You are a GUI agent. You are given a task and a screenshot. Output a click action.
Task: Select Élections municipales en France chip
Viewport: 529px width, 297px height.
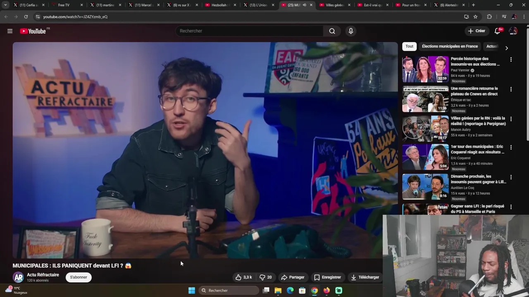click(x=450, y=46)
